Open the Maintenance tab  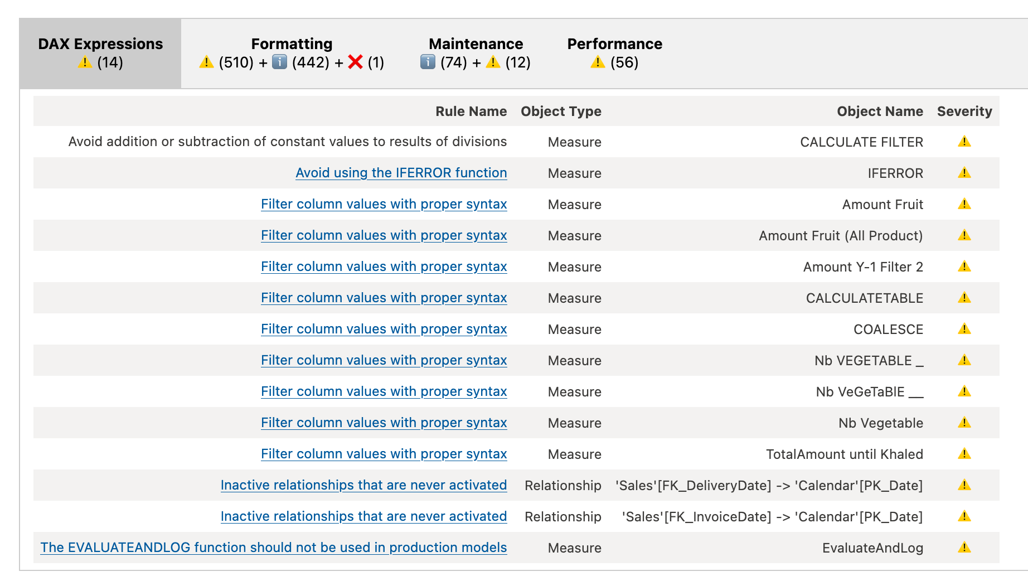click(476, 53)
